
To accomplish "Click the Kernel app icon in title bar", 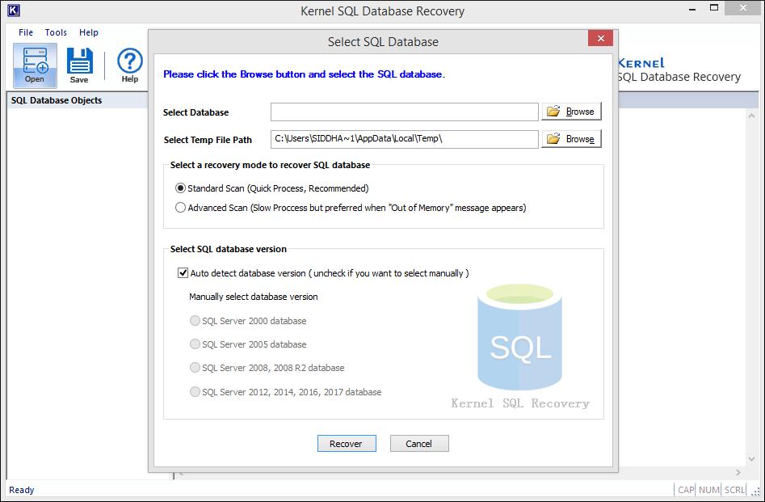I will (14, 11).
